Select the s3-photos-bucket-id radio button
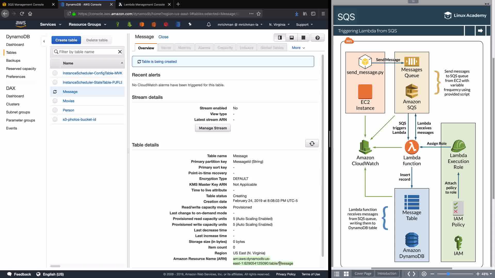Viewport: 495px width, 278px height. pos(55,119)
